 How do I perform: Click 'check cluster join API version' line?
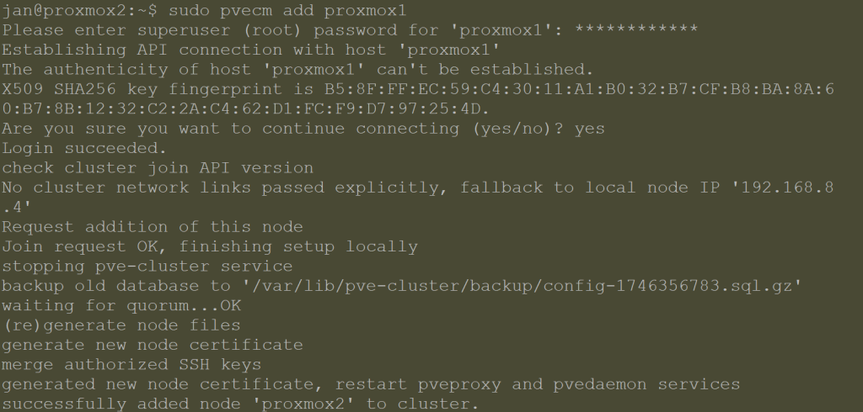(158, 168)
